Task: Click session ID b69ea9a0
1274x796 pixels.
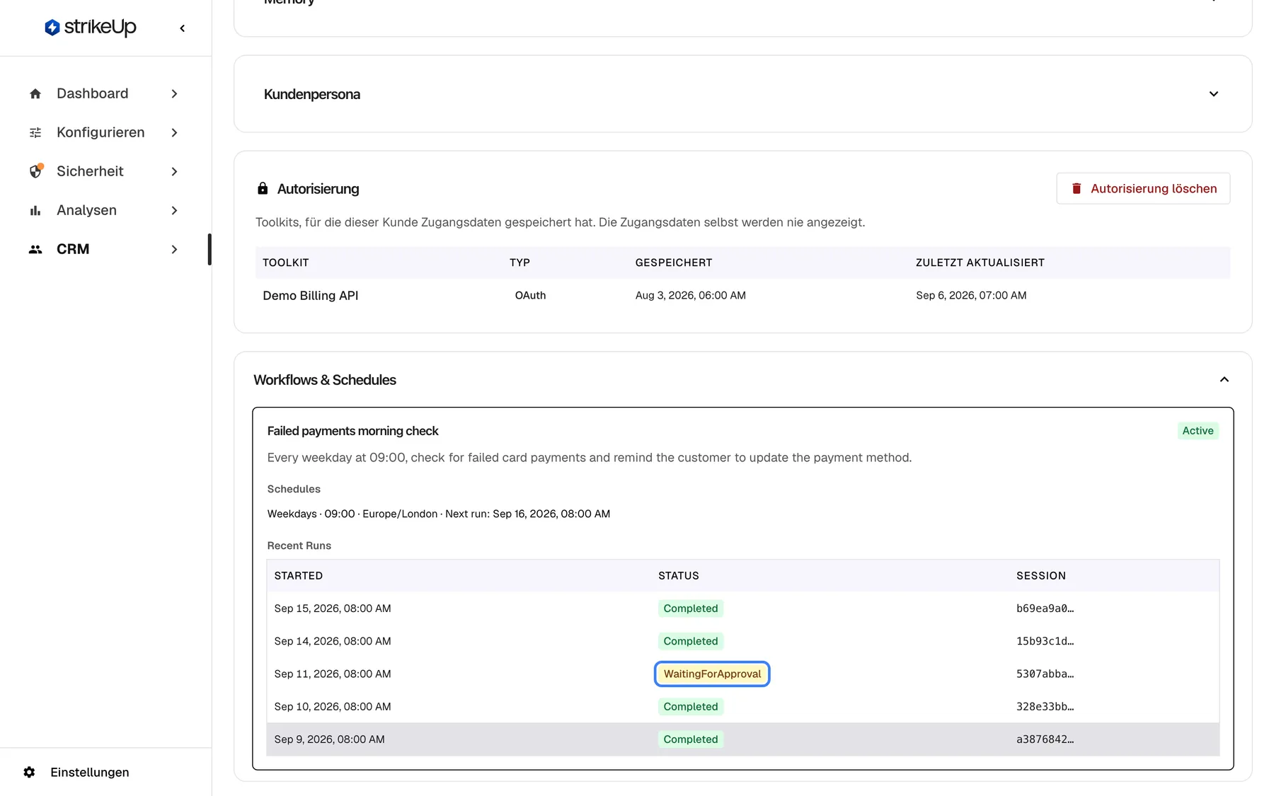Action: (1045, 608)
